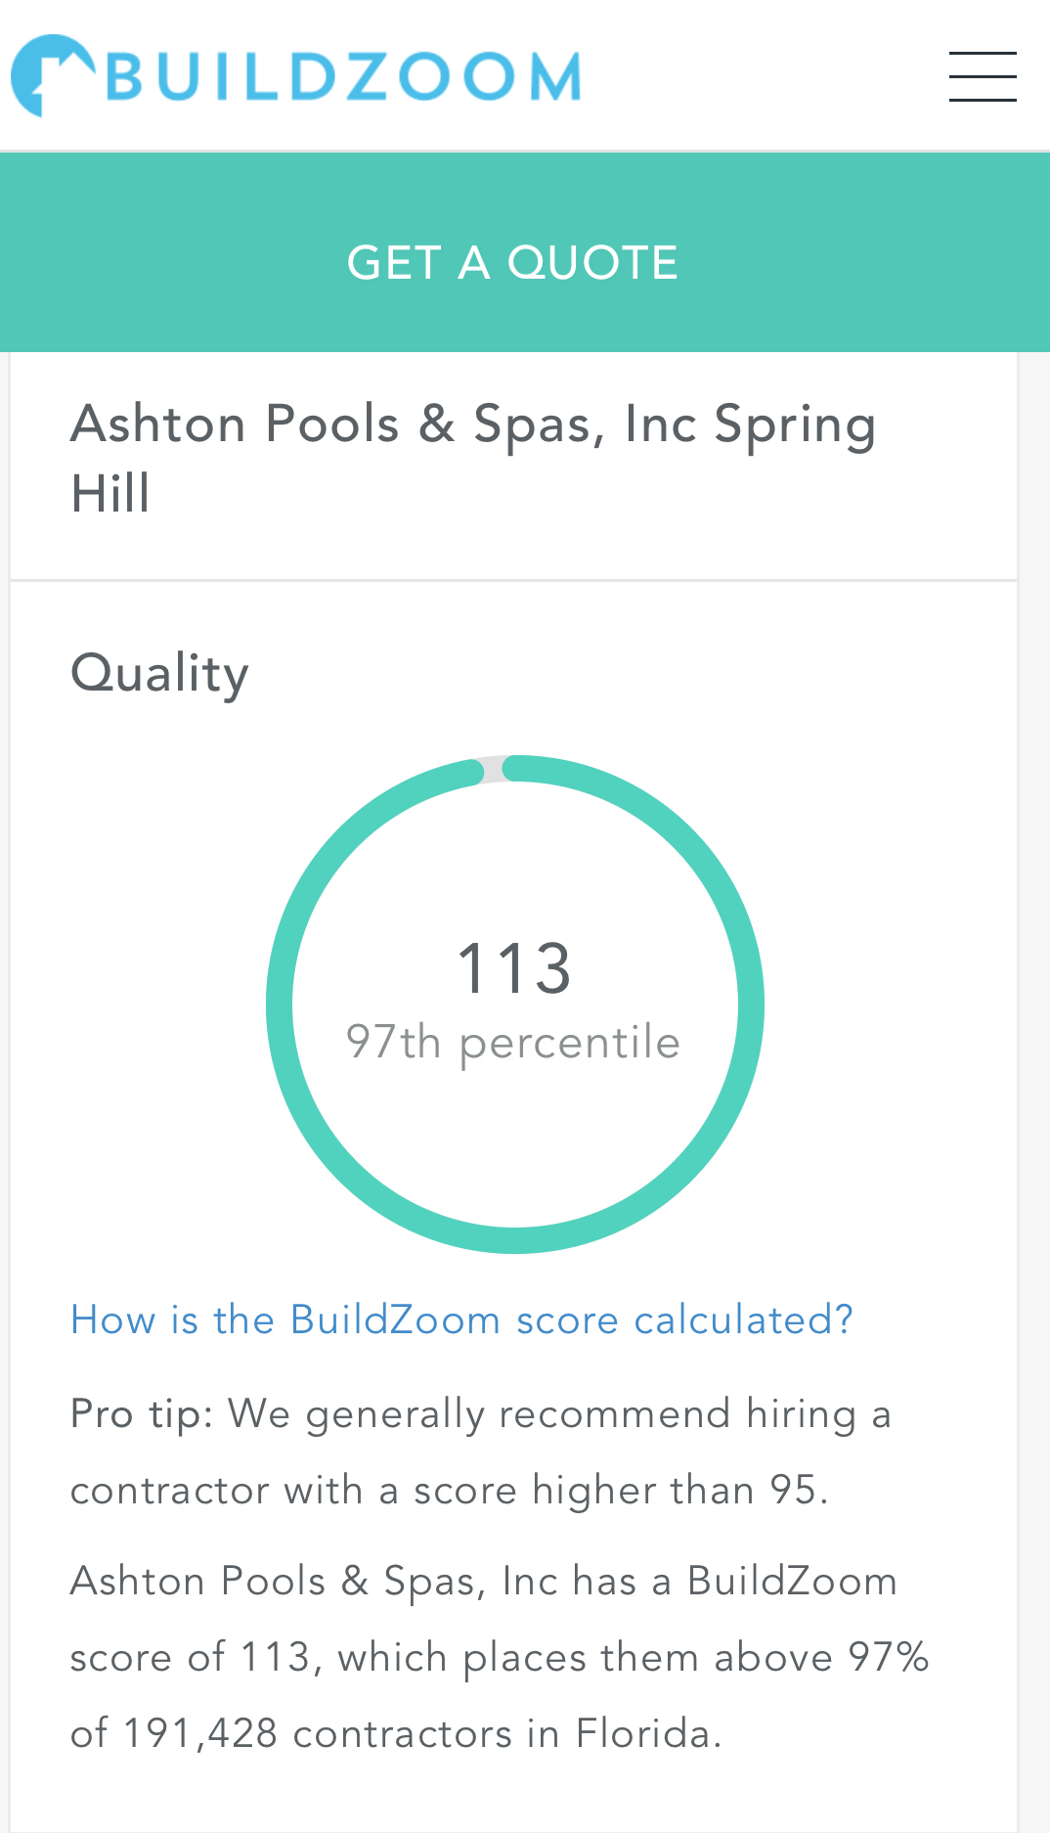Open the hamburger menu
The height and width of the screenshot is (1833, 1050).
[x=983, y=76]
